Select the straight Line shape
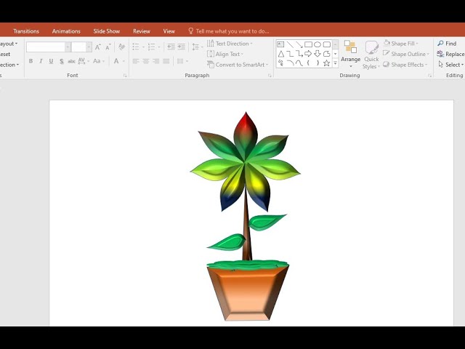This screenshot has width=465, height=349. pos(290,44)
